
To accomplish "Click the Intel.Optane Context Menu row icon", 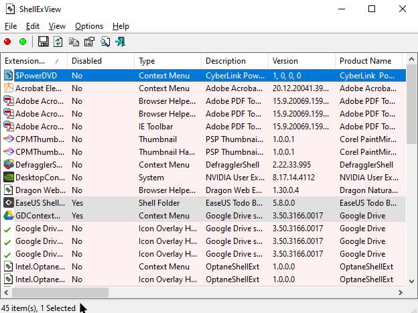I will (x=9, y=266).
